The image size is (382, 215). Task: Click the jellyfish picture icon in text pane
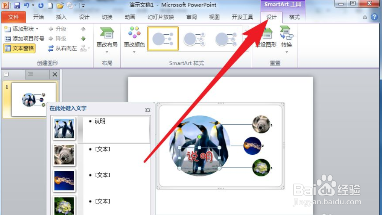coord(64,180)
